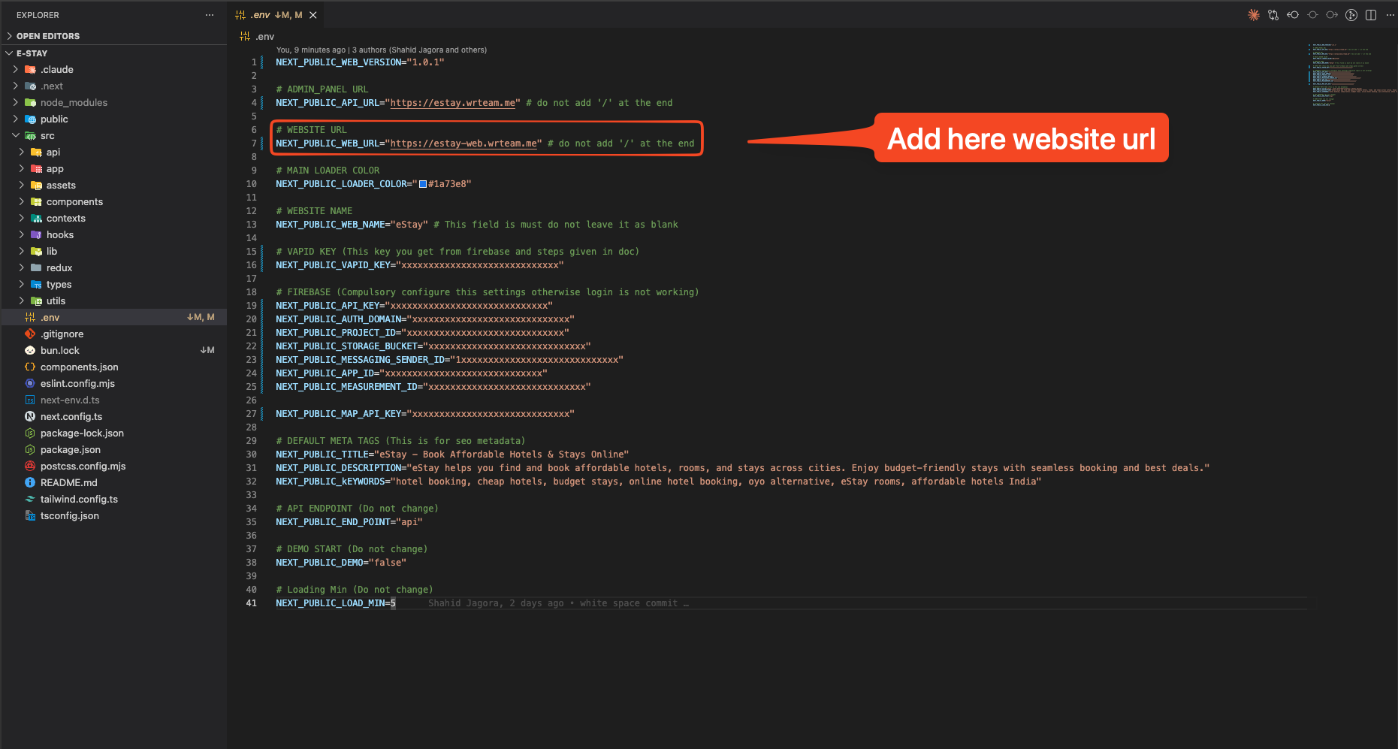The width and height of the screenshot is (1398, 749).
Task: Expand the api folder in src
Action: pyautogui.click(x=53, y=153)
